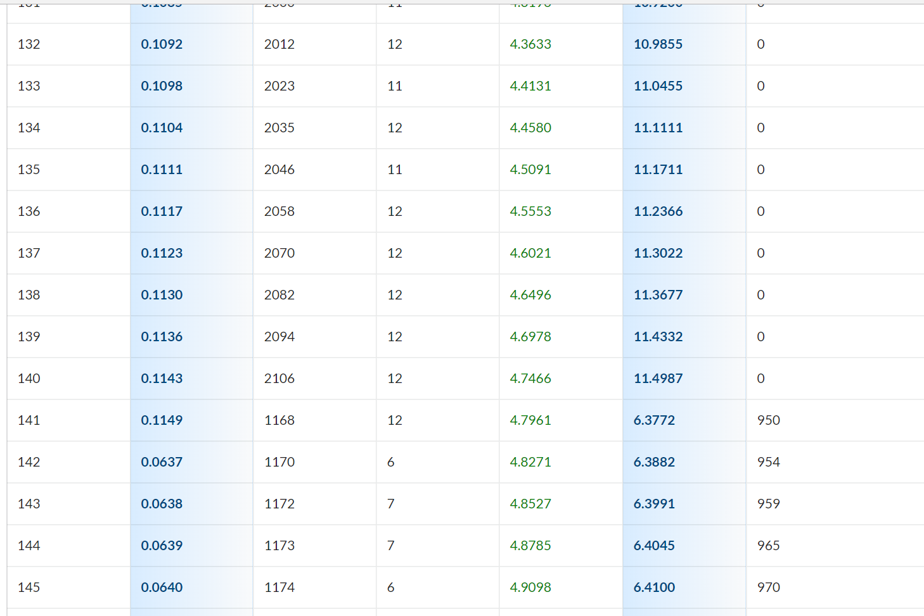
Task: Click the blue value 0.1104
Action: coord(162,128)
